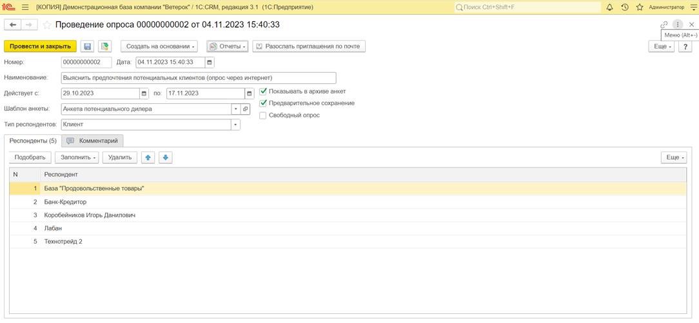699x323 pixels.
Task: Open notifications bell icon
Action: pos(610,7)
